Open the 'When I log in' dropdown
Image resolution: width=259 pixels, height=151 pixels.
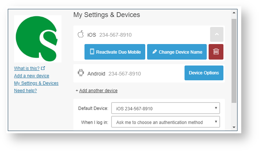(166, 122)
